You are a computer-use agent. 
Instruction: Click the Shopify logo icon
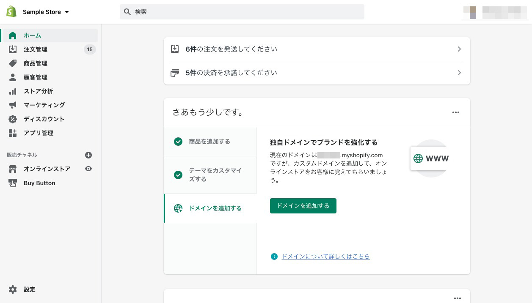11,12
